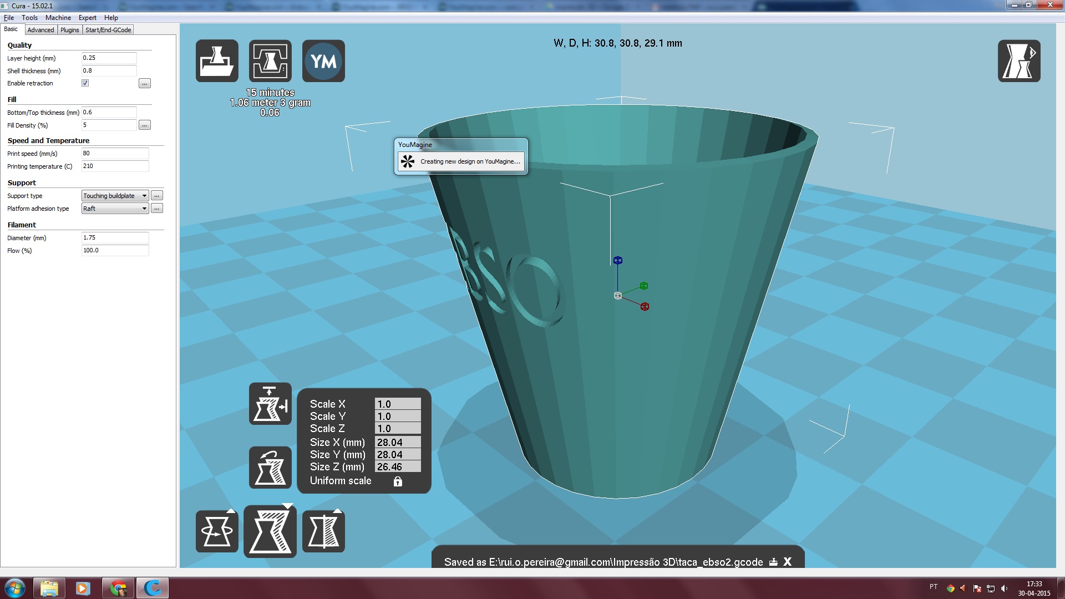Image resolution: width=1065 pixels, height=599 pixels.
Task: Open the Start/End-GCode tab
Action: coord(108,30)
